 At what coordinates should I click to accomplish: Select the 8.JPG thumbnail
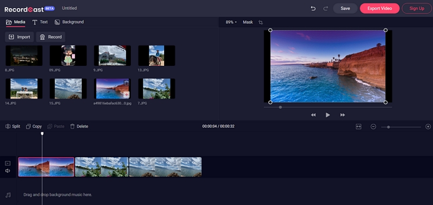(24, 56)
